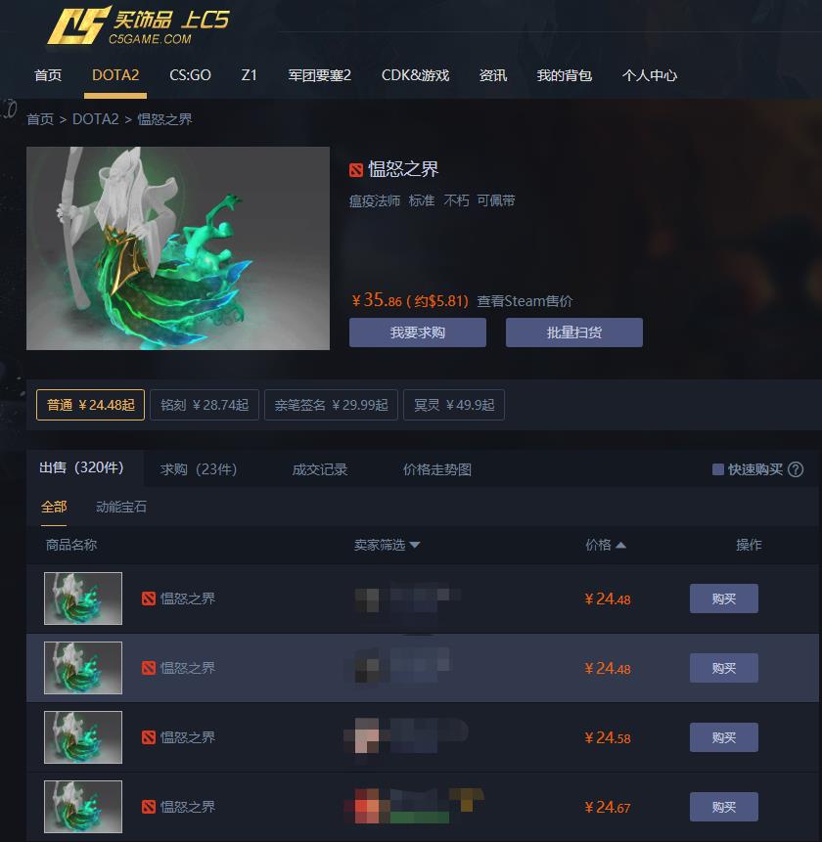Enable the 快速购买 quick purchase checkbox
Screen dimensions: 822x842
click(x=717, y=469)
